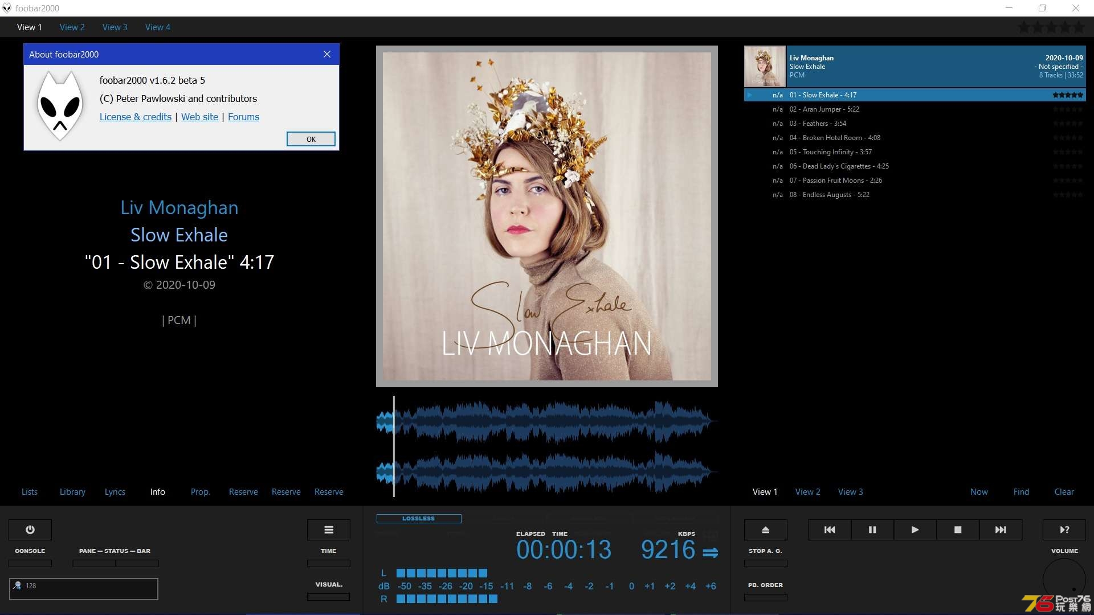Toggle the left PANE — STATUS — BAR indicator
This screenshot has width=1094, height=615.
coord(94,563)
